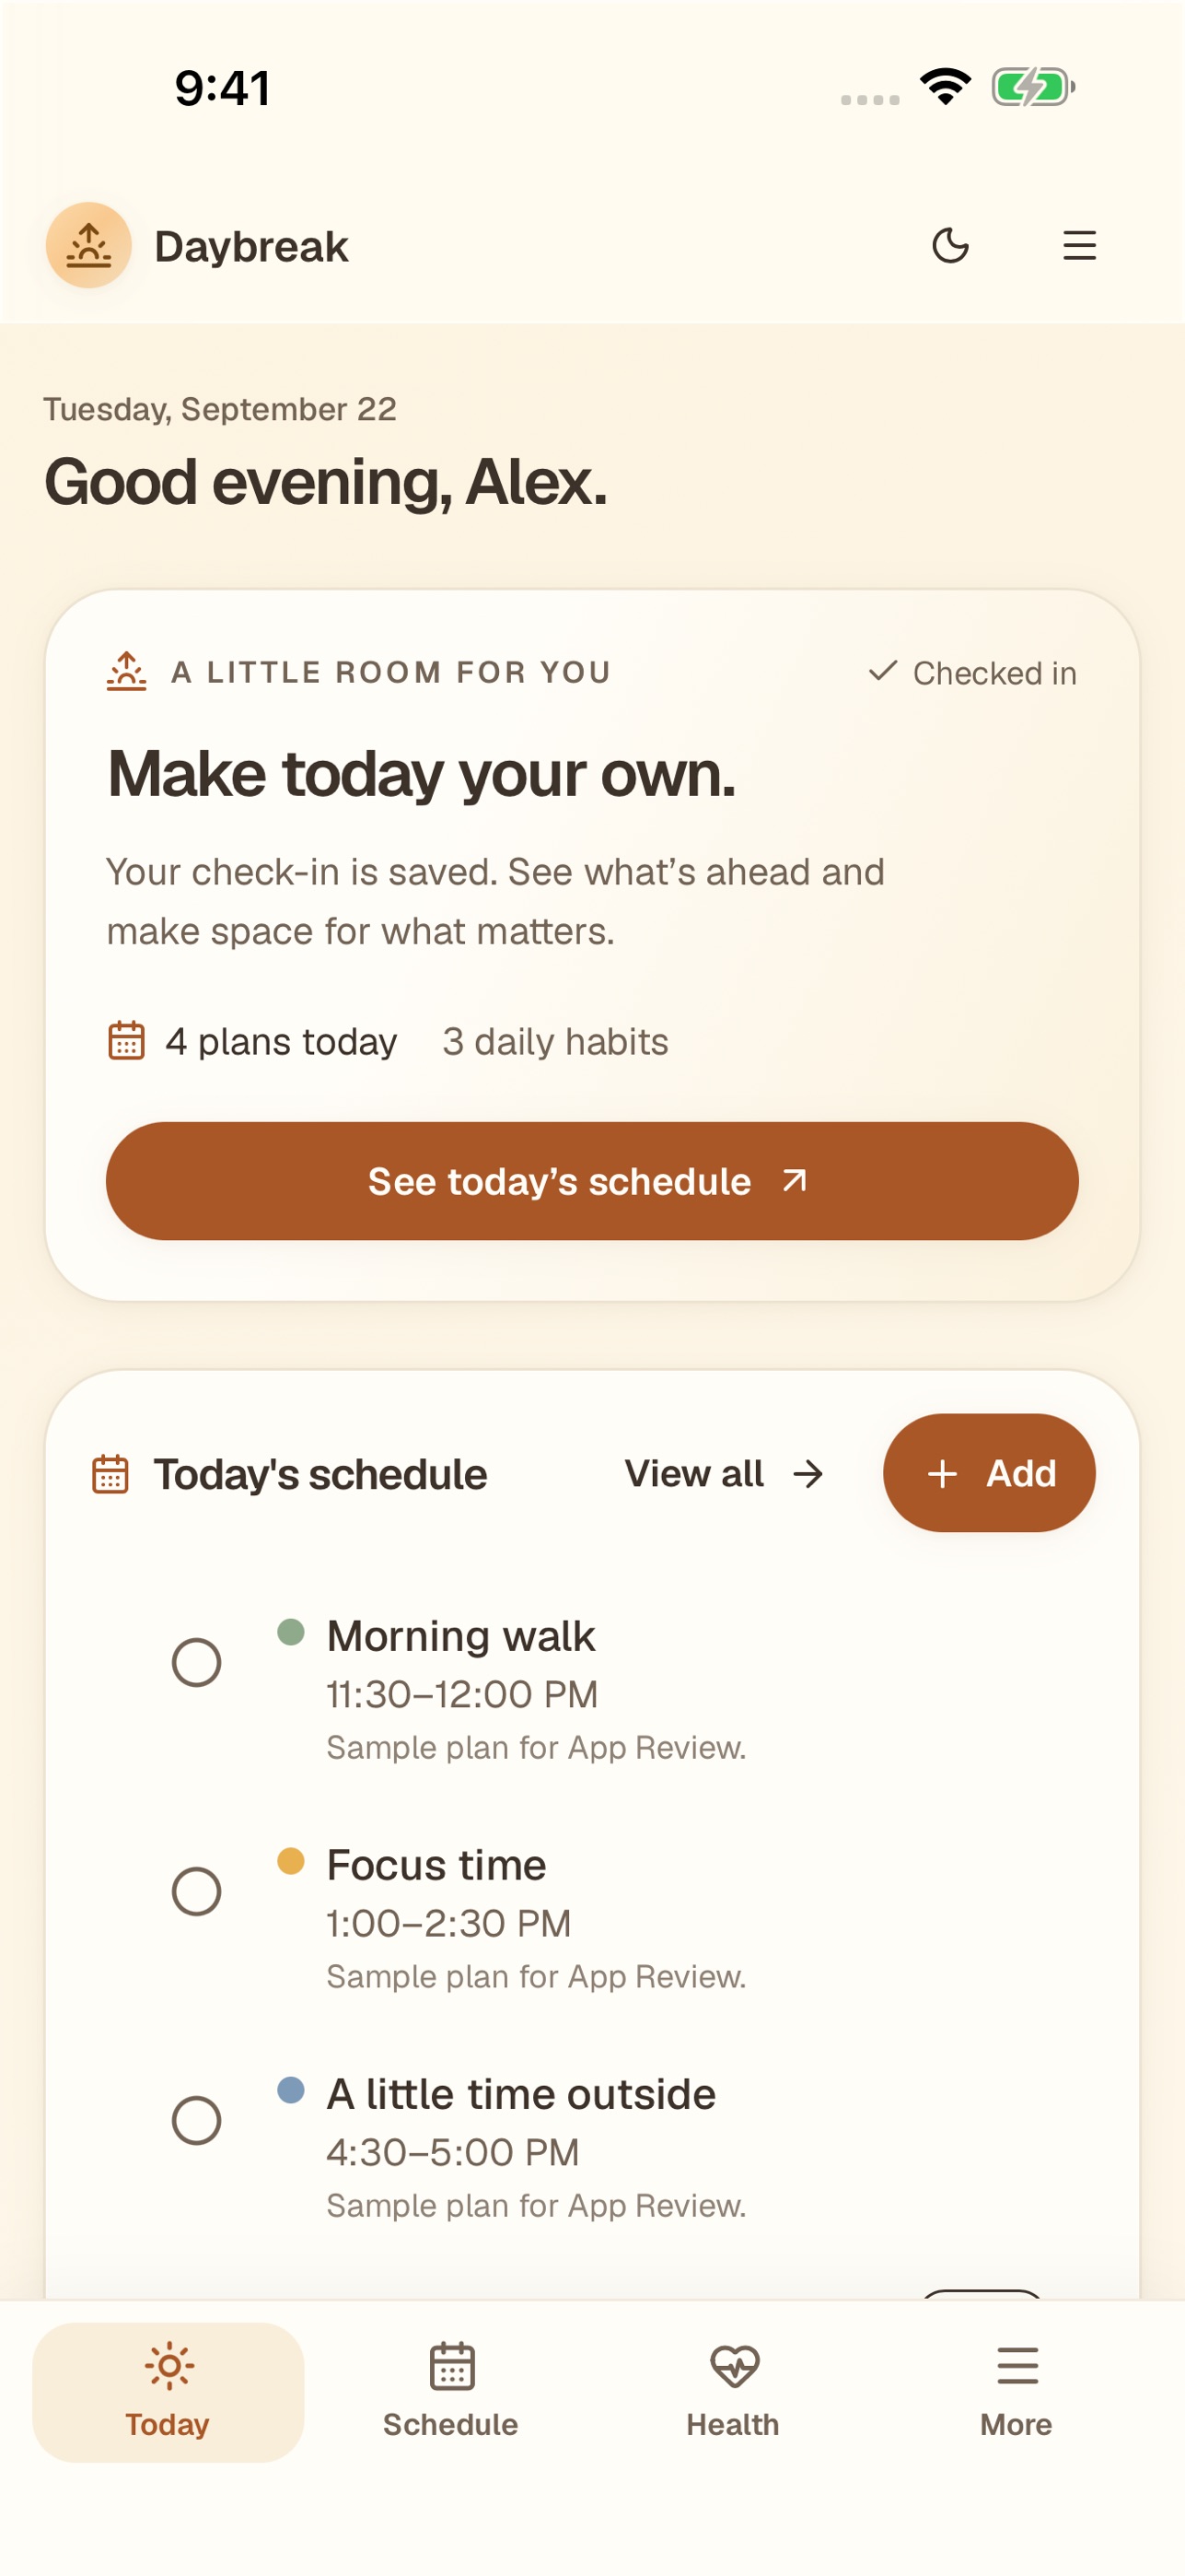
Task: Click the Checked in status indicator
Action: pos(971,673)
